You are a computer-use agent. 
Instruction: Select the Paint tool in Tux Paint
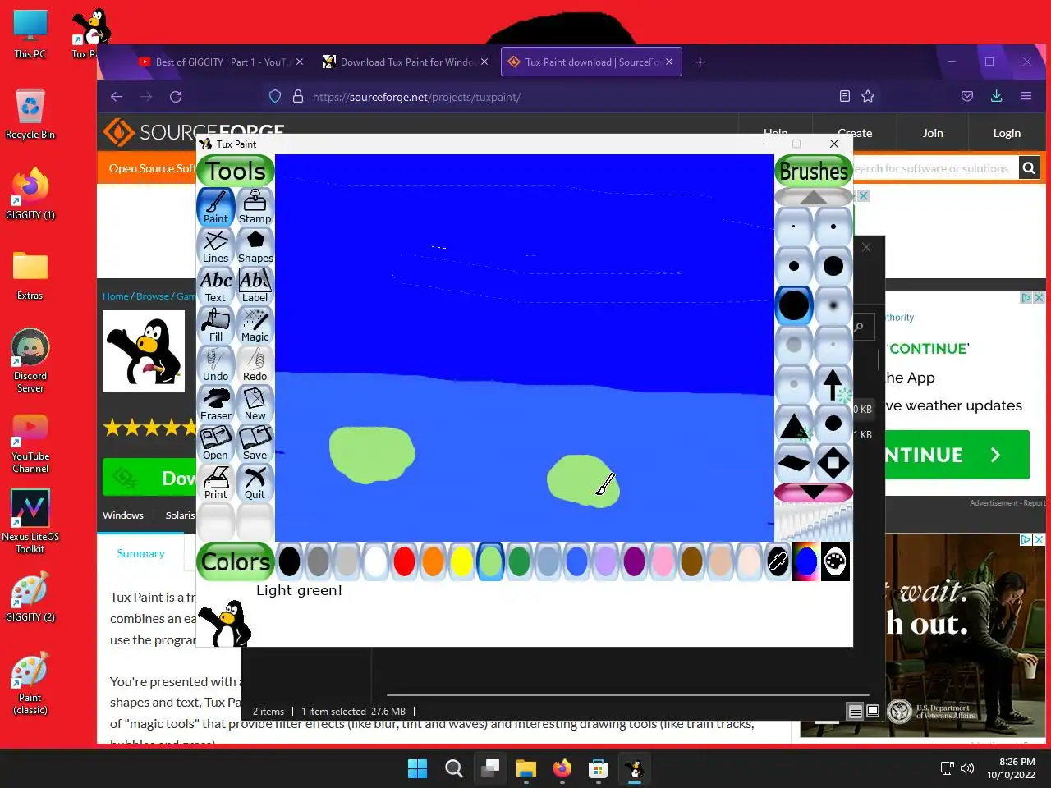216,207
